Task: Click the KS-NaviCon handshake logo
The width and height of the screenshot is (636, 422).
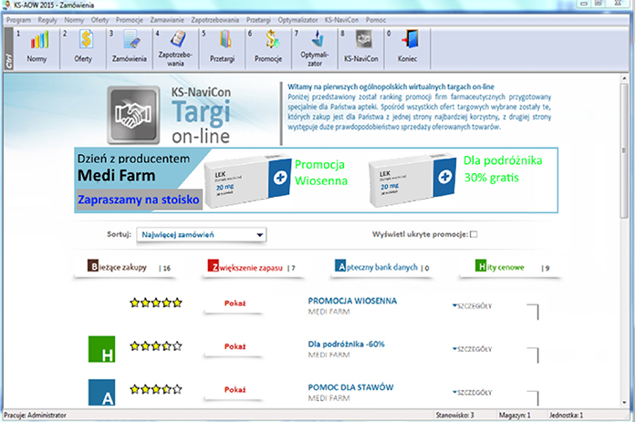Action: coord(133,115)
